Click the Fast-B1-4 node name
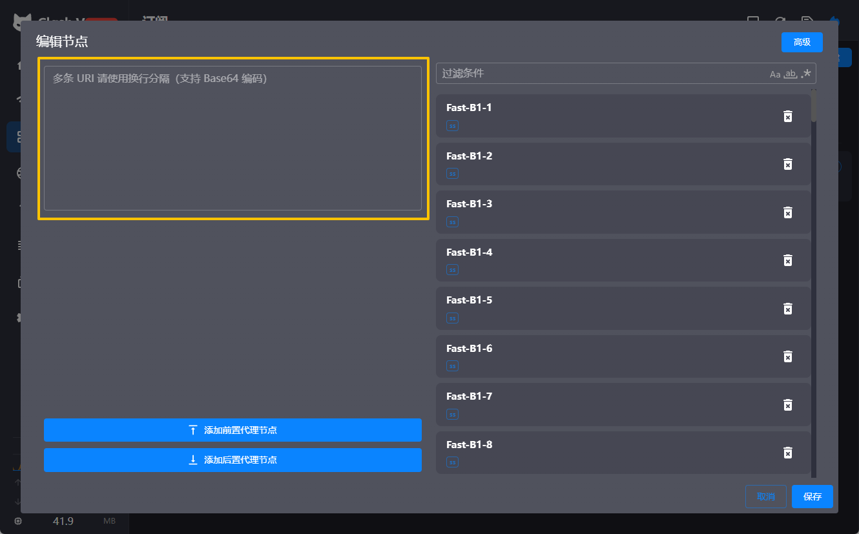Screen dimensions: 859x534 coord(469,252)
